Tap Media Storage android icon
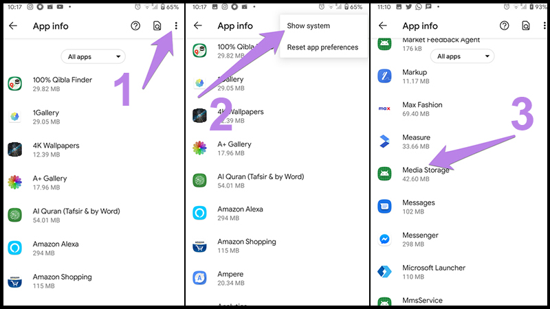Screen dimensions: 550x309 coord(384,174)
